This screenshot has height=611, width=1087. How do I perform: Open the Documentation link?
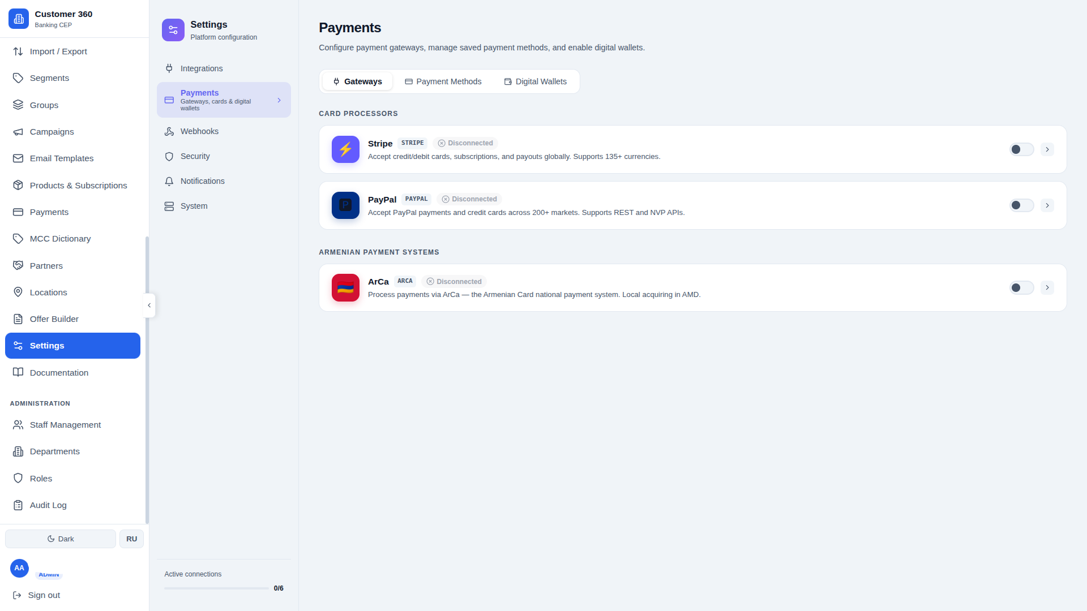pyautogui.click(x=72, y=373)
